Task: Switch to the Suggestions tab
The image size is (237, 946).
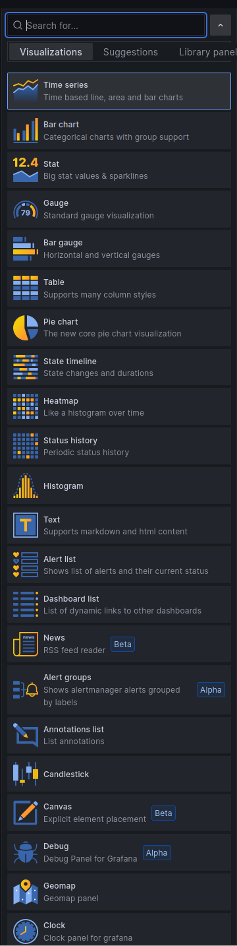Action: tap(130, 52)
